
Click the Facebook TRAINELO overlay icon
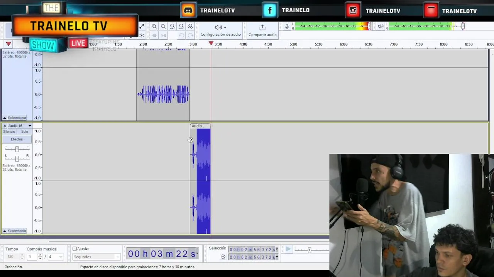coord(270,10)
